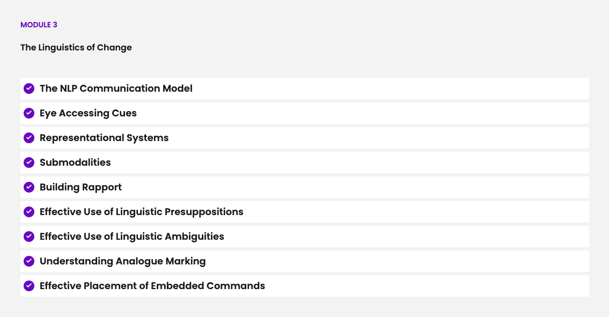Image resolution: width=609 pixels, height=317 pixels.
Task: Select the purple check beside Representational Systems
Action: pos(29,138)
